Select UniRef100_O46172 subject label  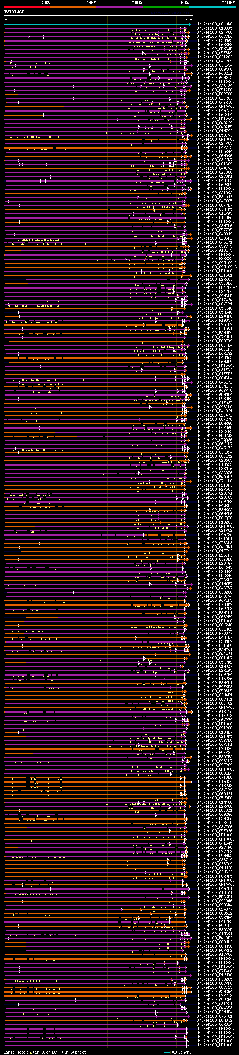pyautogui.click(x=214, y=448)
